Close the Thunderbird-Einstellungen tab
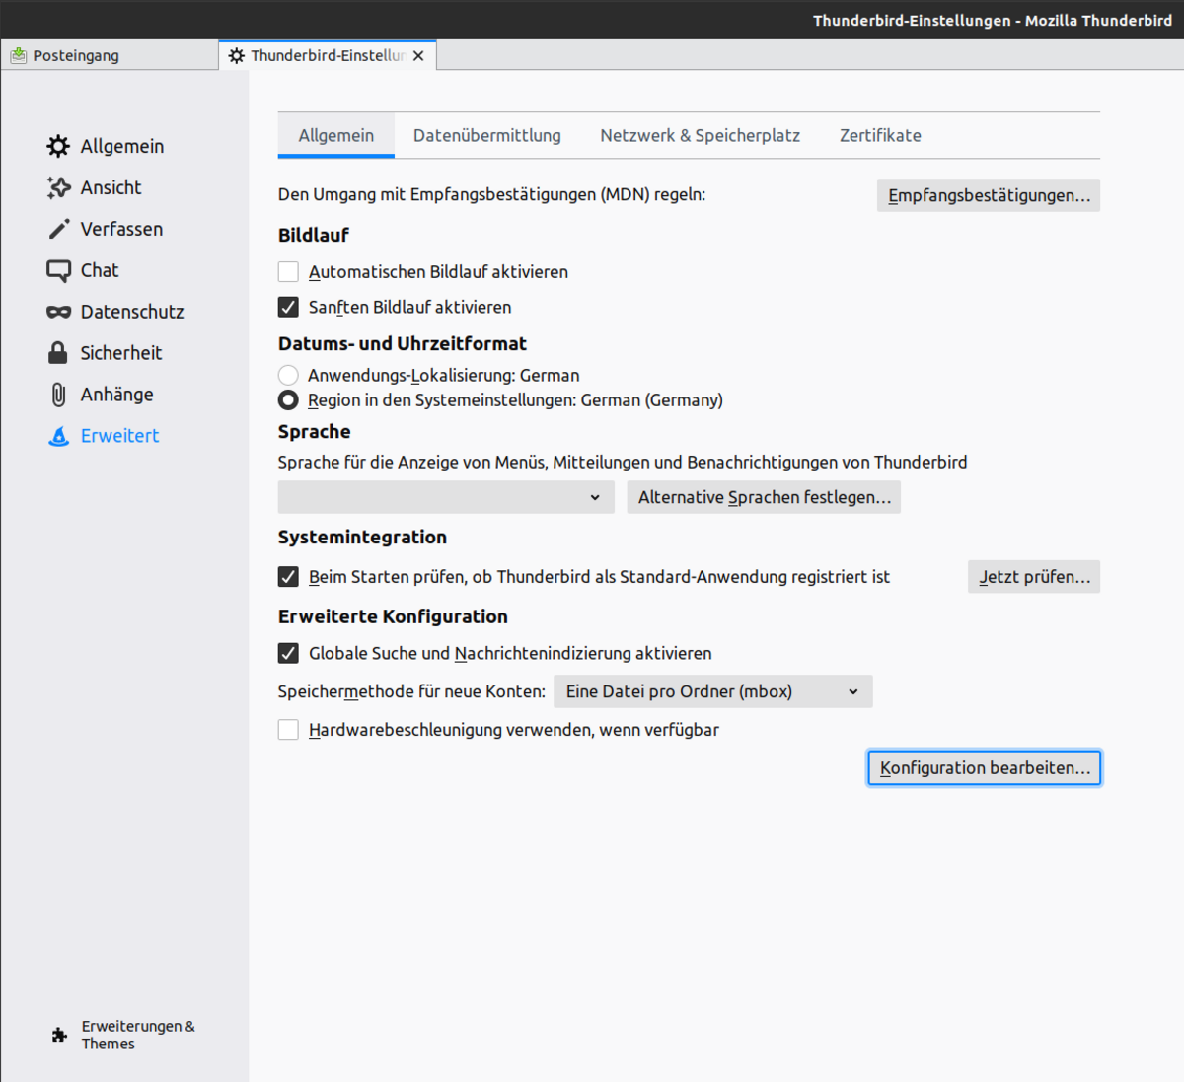1184x1082 pixels. coord(418,56)
